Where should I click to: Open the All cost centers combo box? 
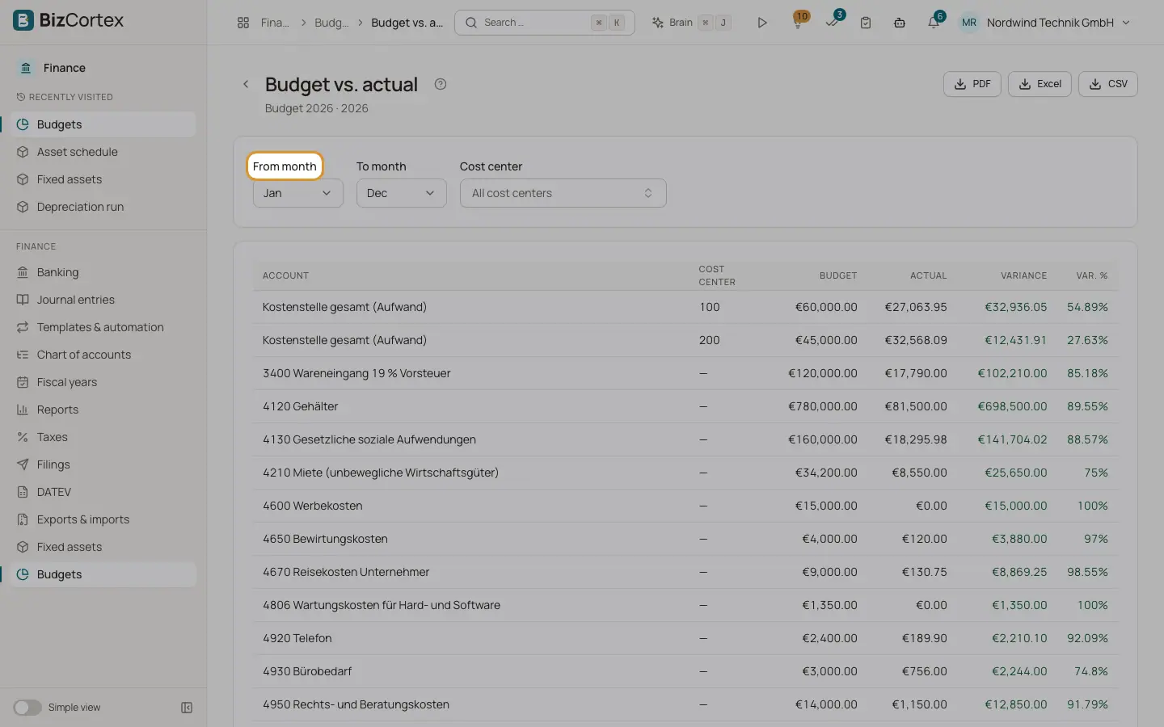[563, 193]
